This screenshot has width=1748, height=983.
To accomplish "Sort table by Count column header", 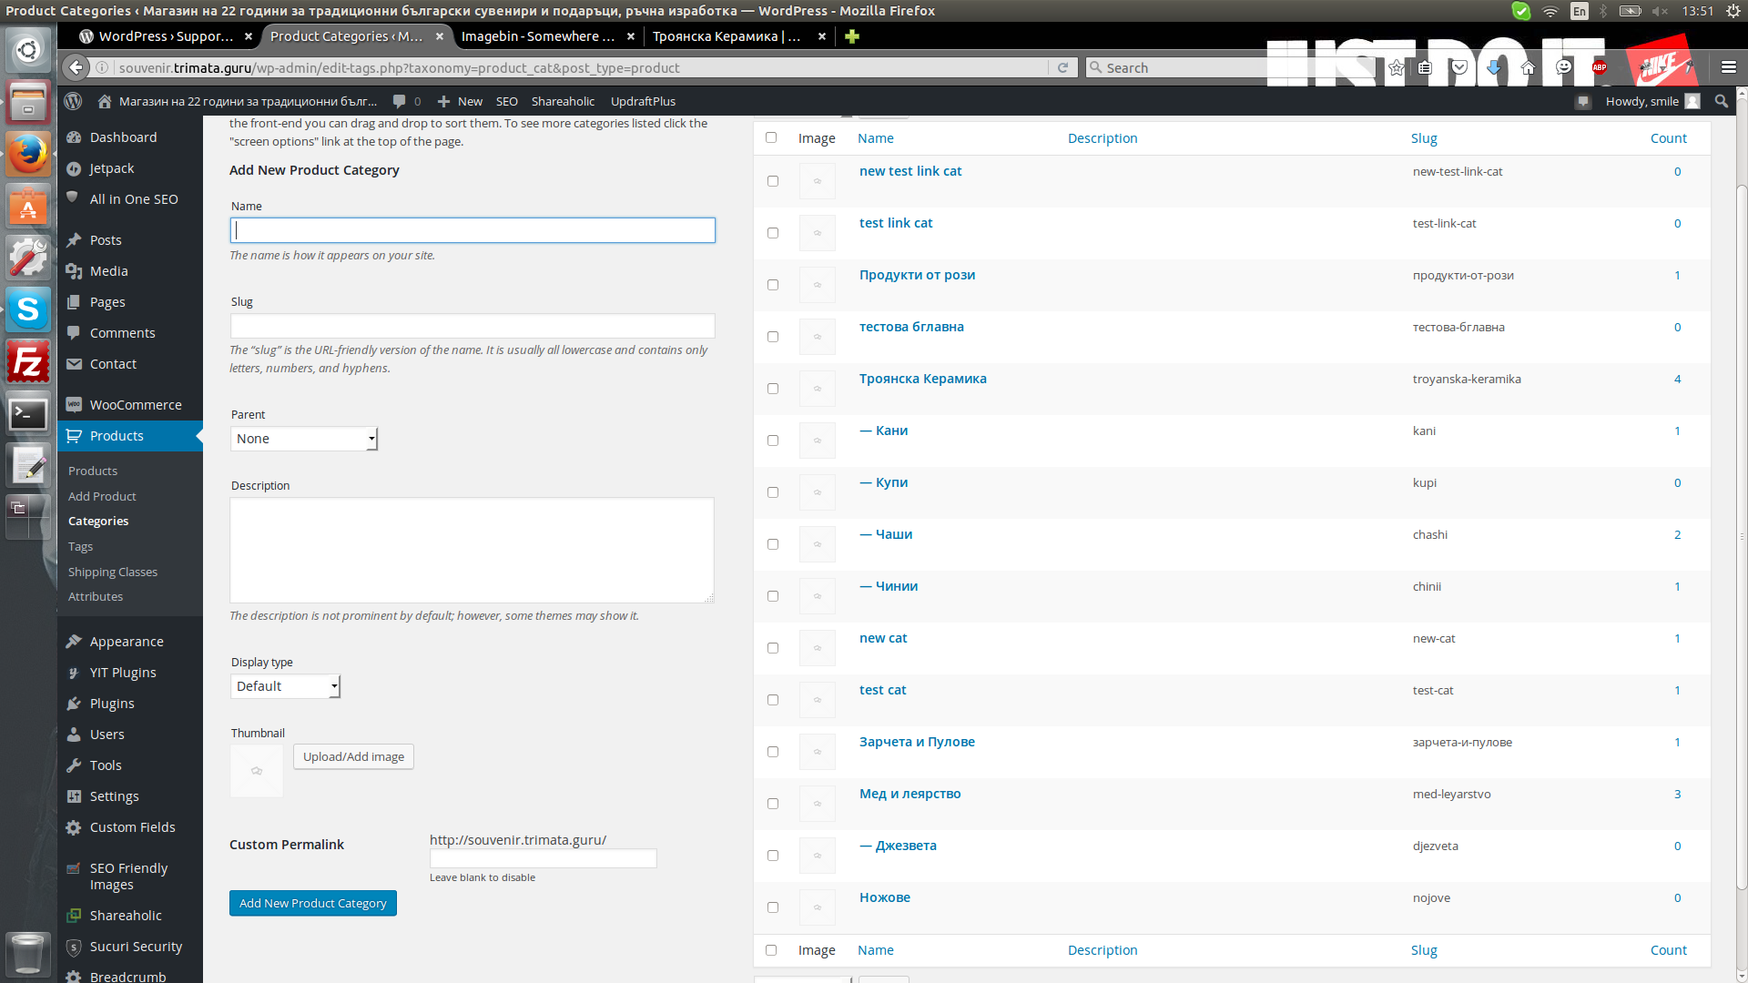I will (1668, 138).
